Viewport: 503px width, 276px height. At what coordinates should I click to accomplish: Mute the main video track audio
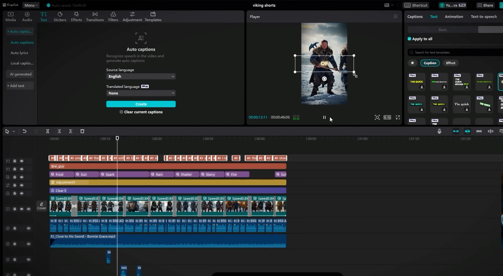(x=29, y=209)
